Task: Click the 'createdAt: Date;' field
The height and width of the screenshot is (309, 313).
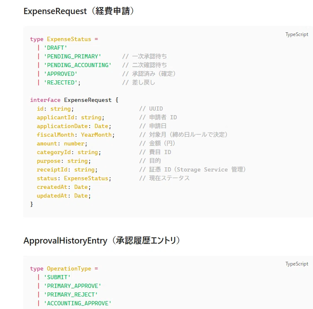Action: click(x=64, y=187)
